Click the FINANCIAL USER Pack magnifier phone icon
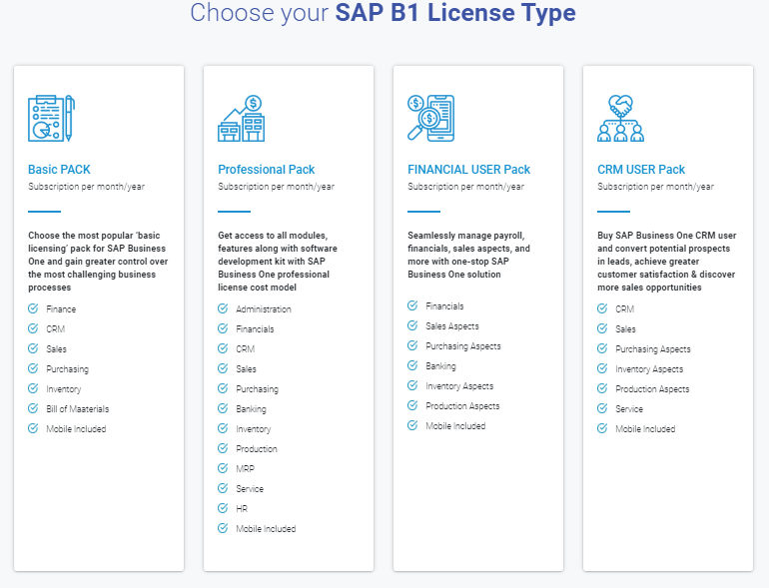769x588 pixels. pos(431,118)
